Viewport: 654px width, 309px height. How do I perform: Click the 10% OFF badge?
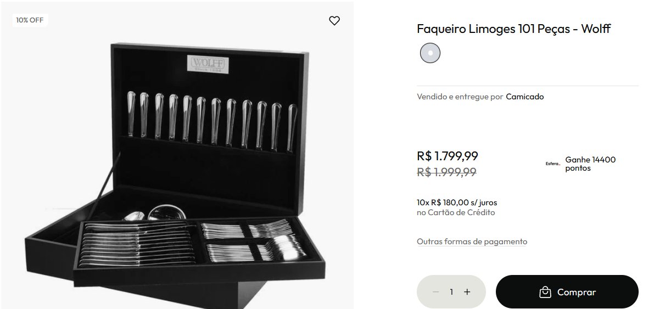click(30, 20)
